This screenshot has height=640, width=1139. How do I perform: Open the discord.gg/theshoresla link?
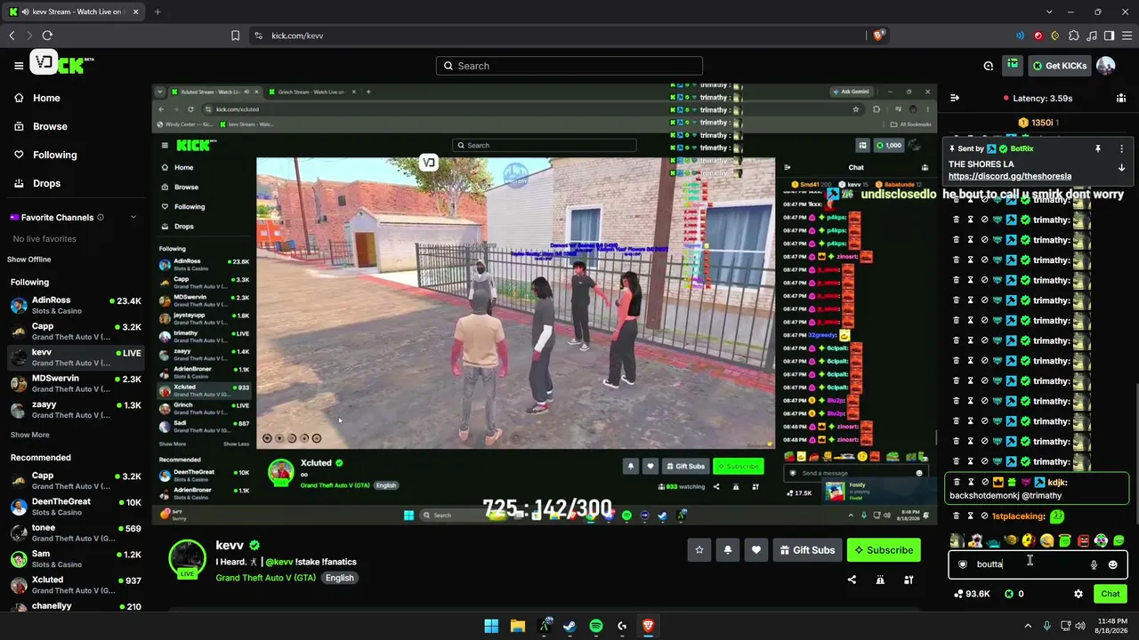[1010, 176]
